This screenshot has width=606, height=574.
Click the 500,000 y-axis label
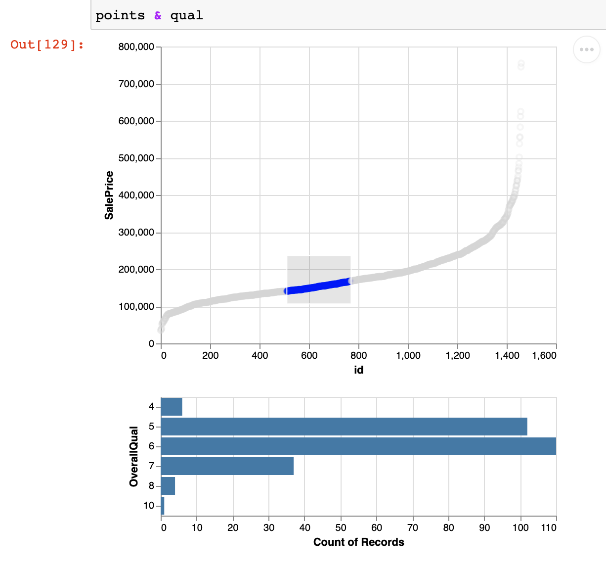[x=136, y=158]
